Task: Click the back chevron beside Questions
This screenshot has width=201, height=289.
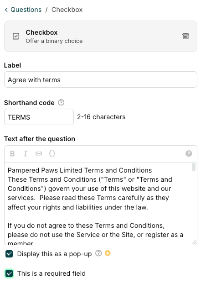Action: pos(6,10)
